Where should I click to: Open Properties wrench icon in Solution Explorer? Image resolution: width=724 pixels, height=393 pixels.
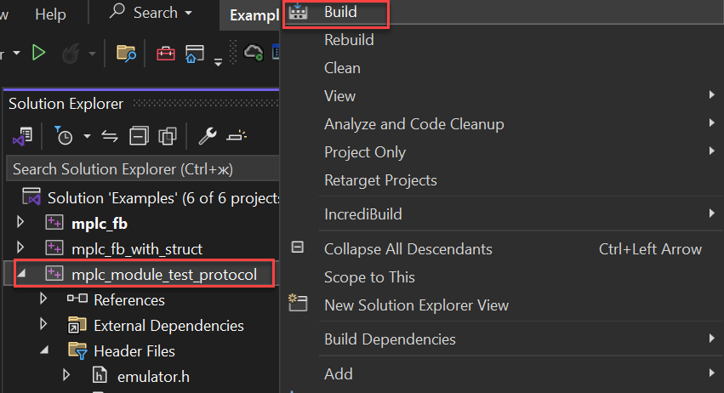[x=208, y=136]
